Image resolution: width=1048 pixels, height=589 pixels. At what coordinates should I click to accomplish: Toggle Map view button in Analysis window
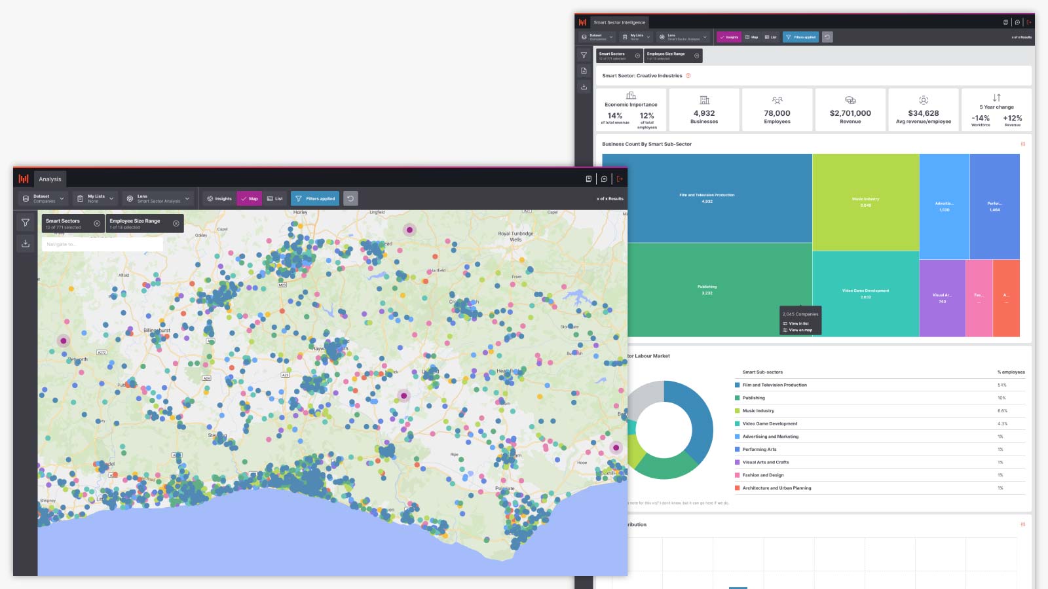(249, 198)
